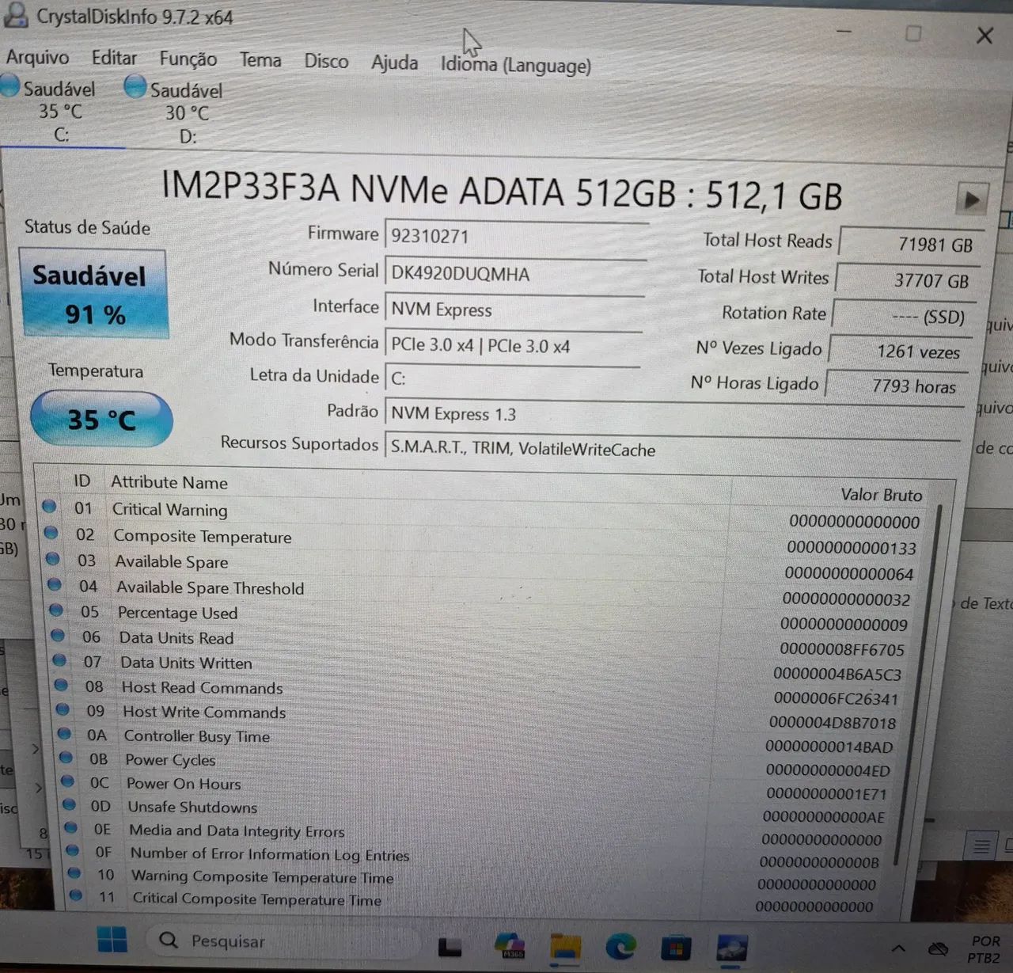Click the Saudável 91 % health status button
Screen dimensions: 1013x973
pyautogui.click(x=93, y=295)
